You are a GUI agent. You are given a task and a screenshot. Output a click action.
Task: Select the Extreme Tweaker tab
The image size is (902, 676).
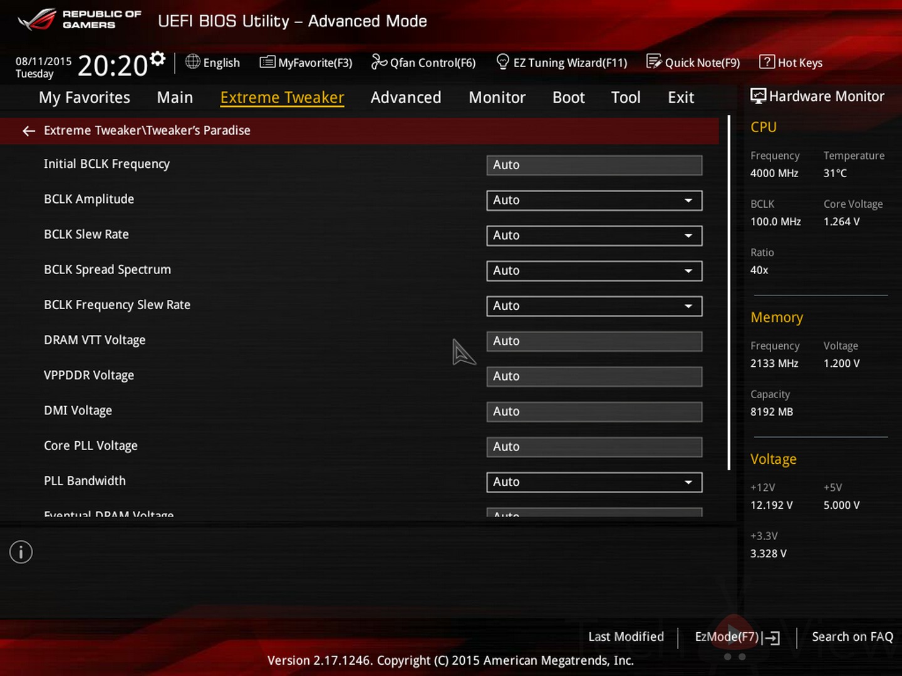pos(282,98)
